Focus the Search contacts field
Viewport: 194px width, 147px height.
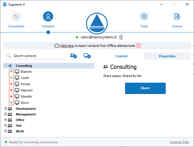tap(36, 56)
